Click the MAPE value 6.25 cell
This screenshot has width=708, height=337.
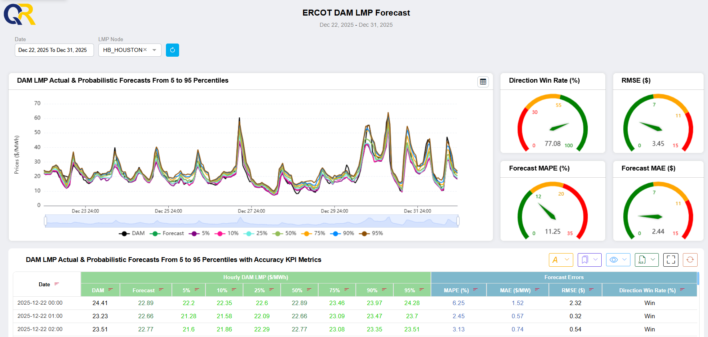(x=459, y=303)
